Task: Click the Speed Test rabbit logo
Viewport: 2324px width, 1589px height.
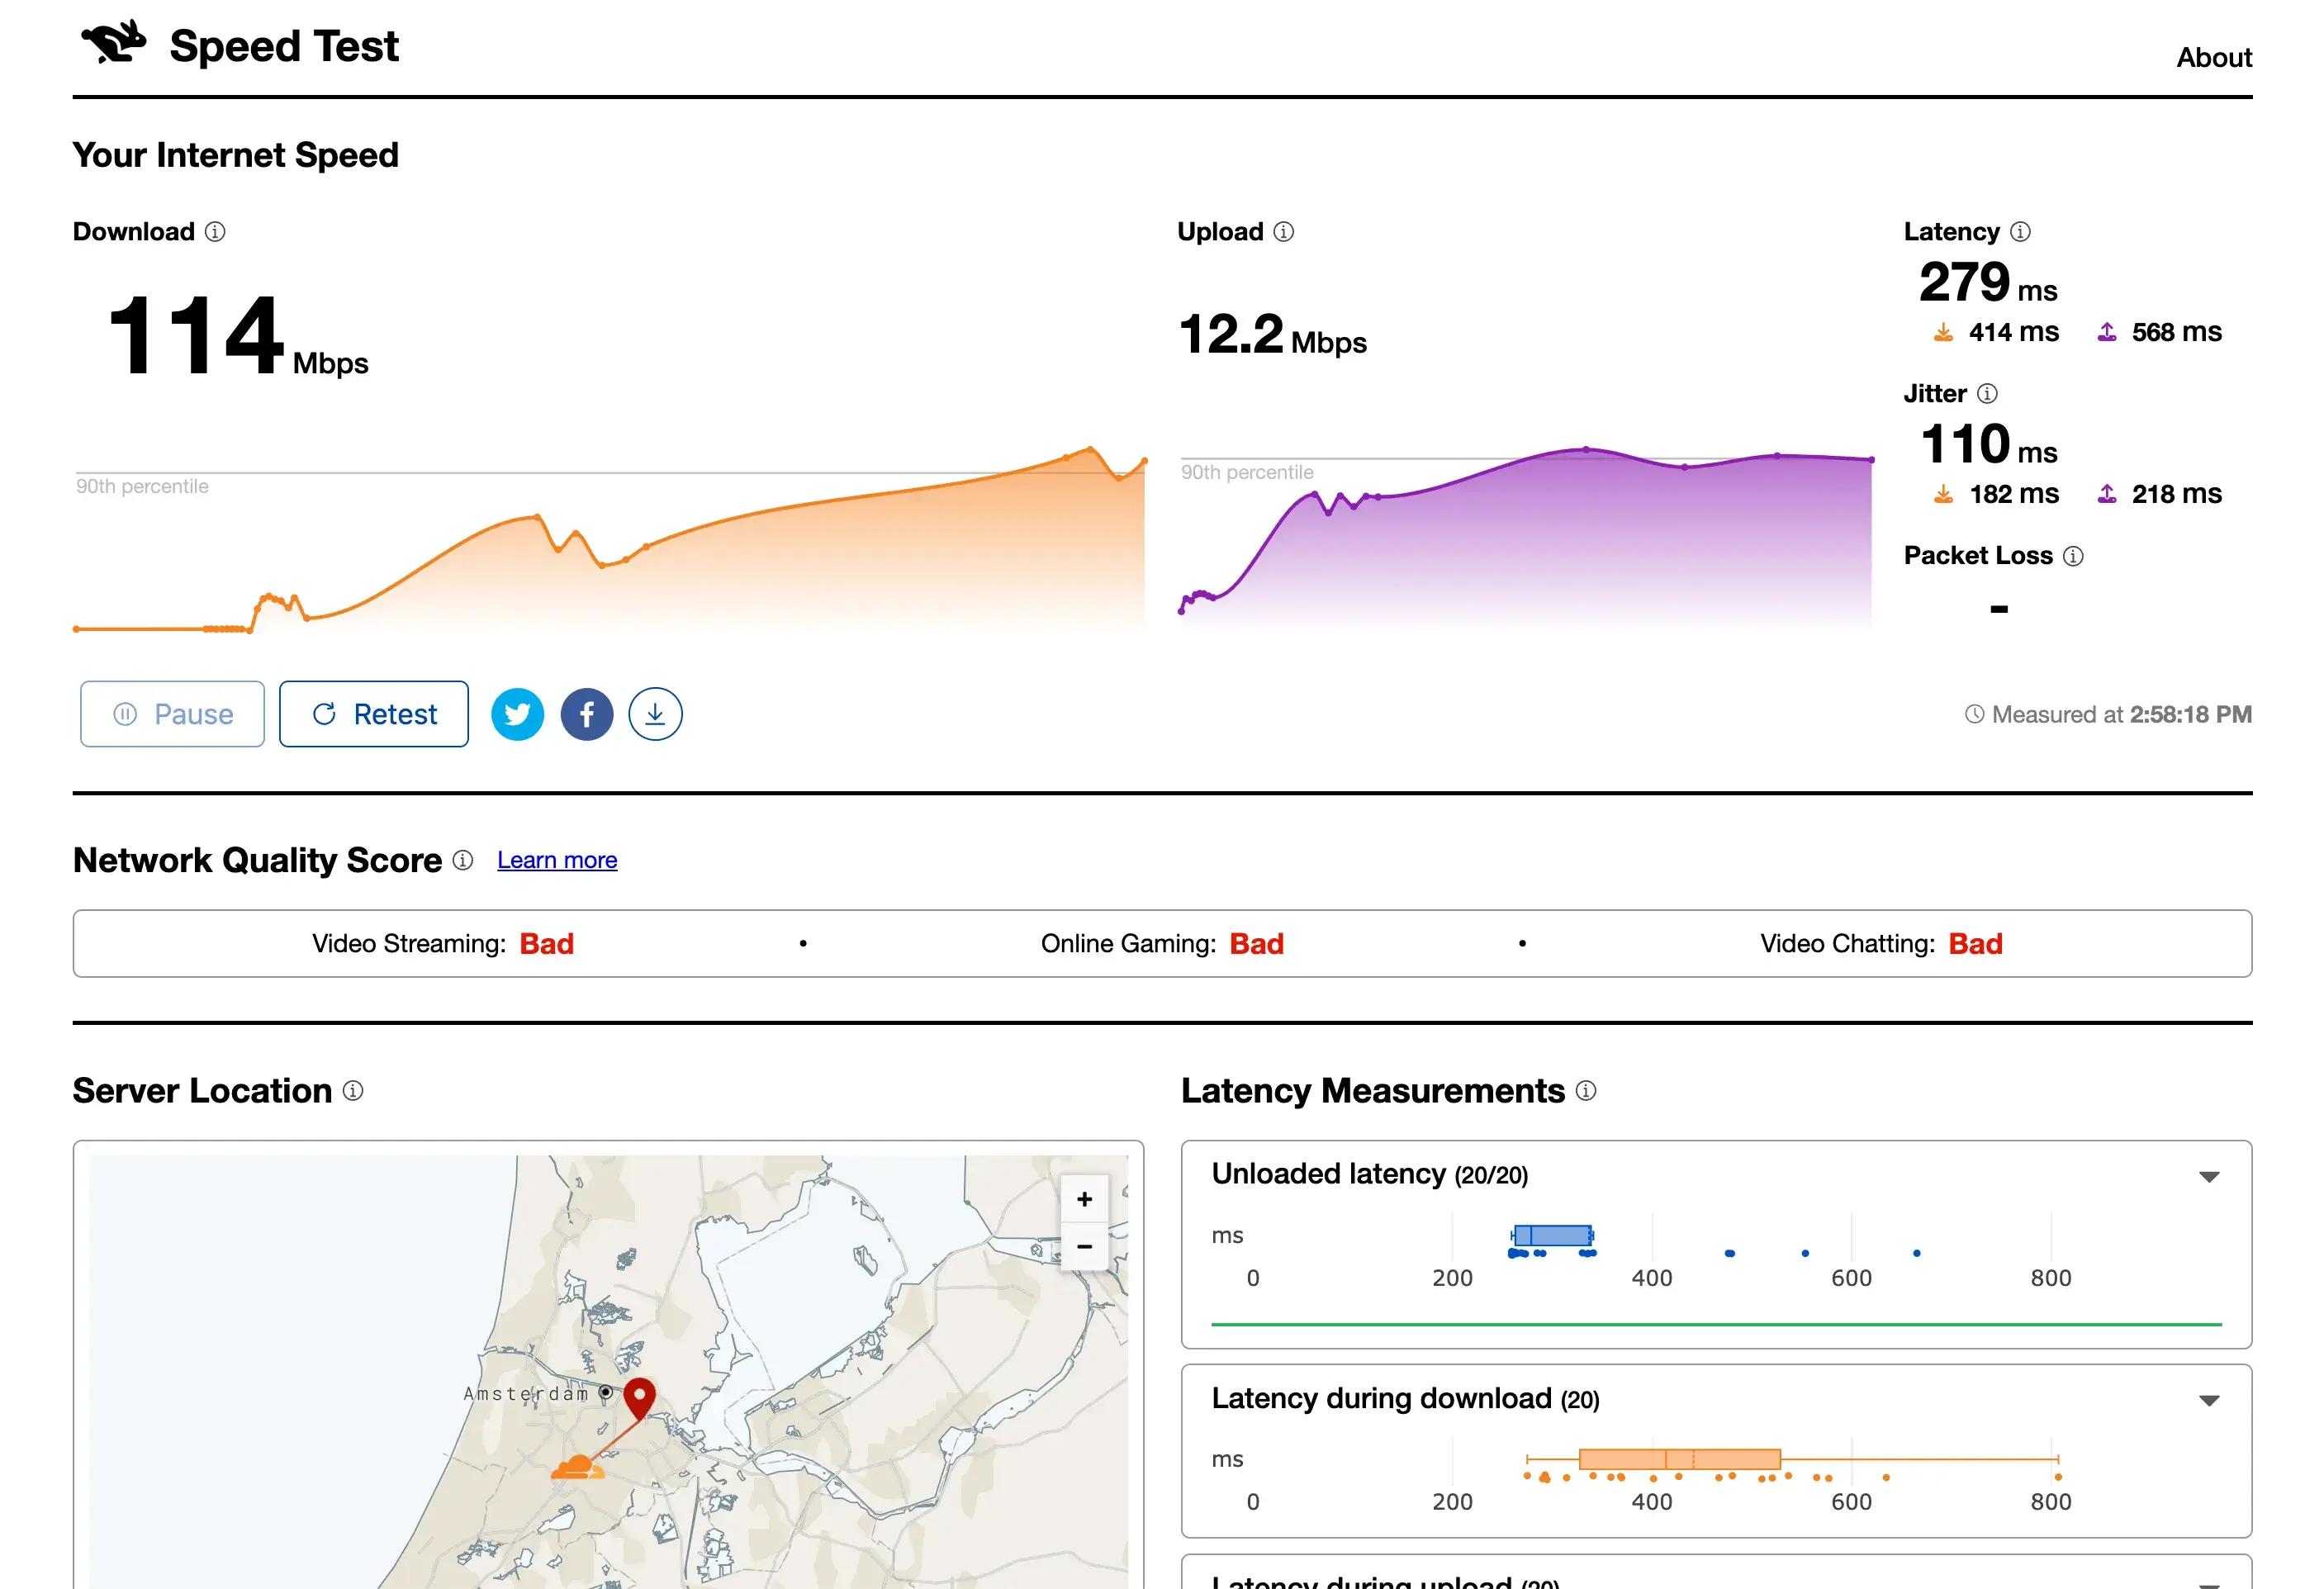Action: [113, 42]
